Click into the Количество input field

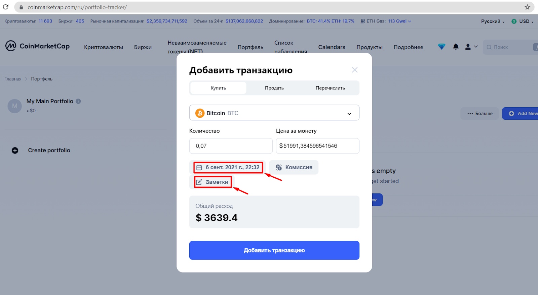231,146
